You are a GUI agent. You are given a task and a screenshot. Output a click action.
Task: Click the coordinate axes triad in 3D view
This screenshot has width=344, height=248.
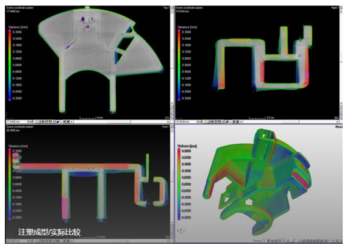[x=182, y=231]
